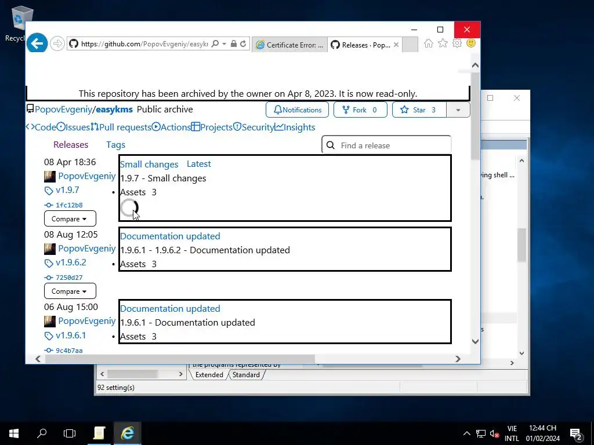
Task: Click the Latest release label
Action: coord(198,164)
